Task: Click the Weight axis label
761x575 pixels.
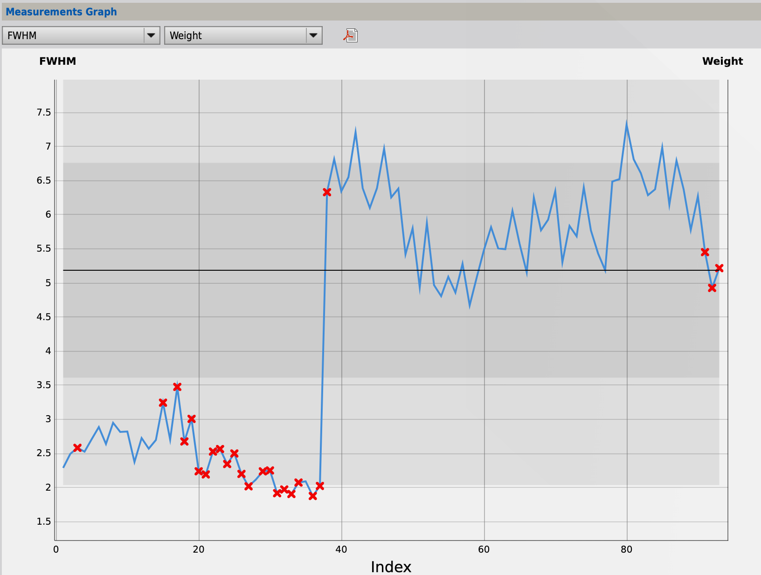Action: coord(722,61)
